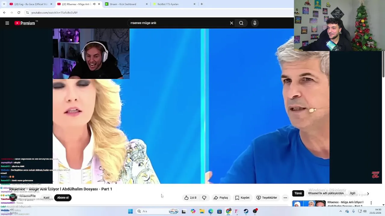Mute the tab via speaker icon
Image resolution: width=385 pixels, height=216 pixels.
tap(94, 4)
